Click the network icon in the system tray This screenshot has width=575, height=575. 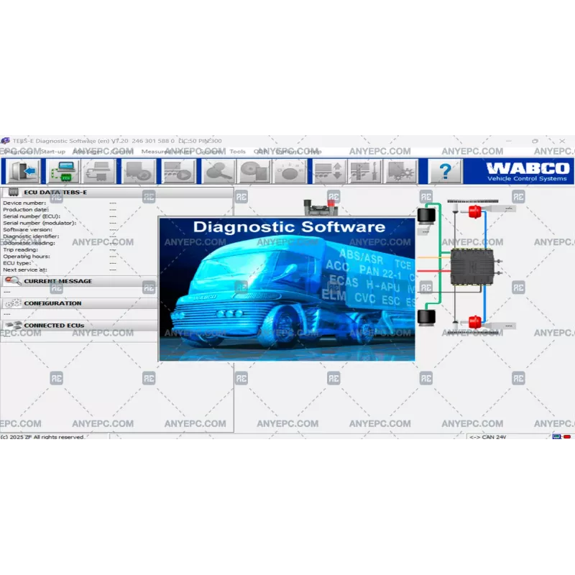coord(557,437)
